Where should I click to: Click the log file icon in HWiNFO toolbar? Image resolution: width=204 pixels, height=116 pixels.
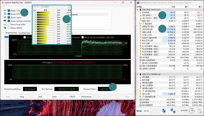(x=200, y=111)
